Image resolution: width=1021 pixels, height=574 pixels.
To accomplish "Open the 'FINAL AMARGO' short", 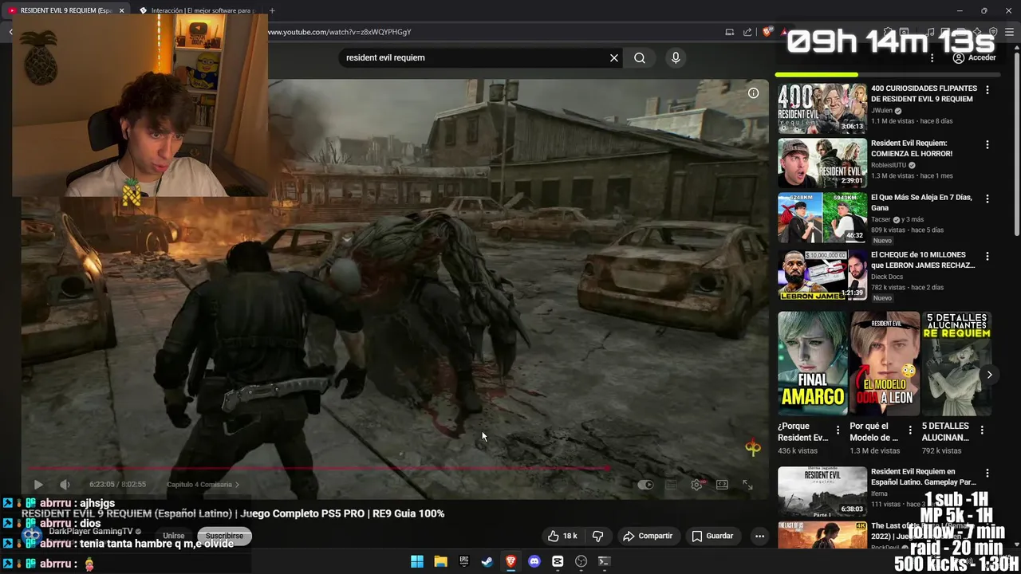I will click(813, 363).
